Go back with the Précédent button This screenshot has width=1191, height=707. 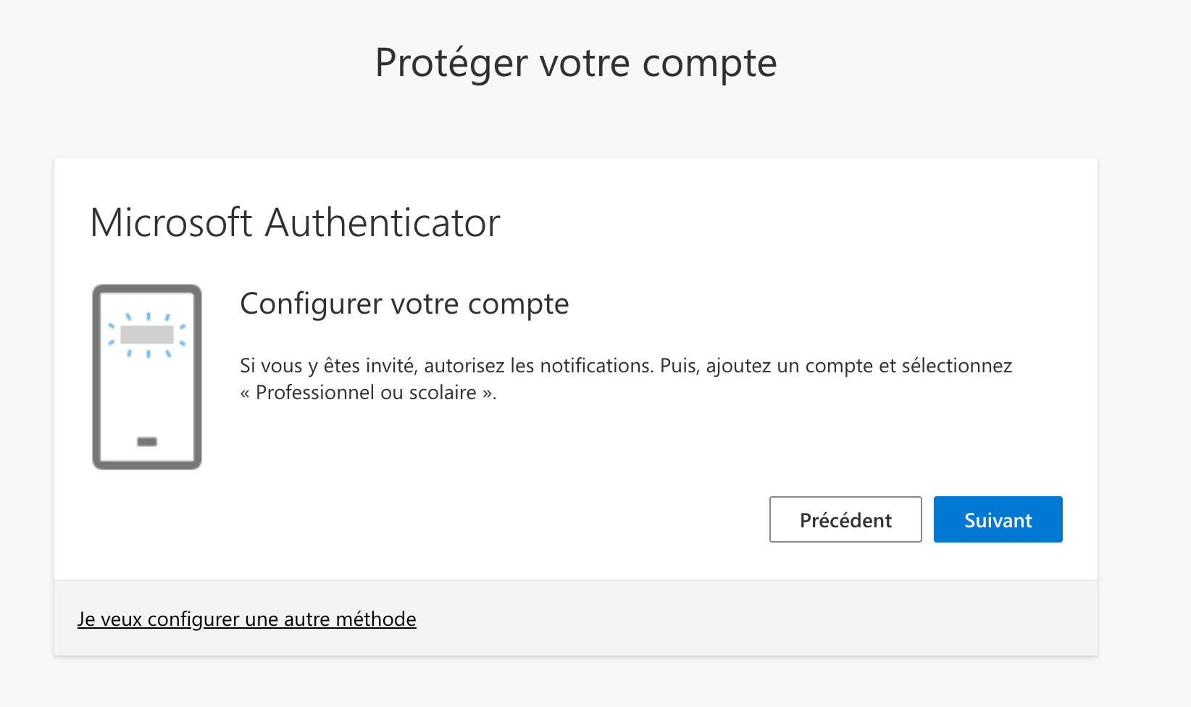pos(845,519)
